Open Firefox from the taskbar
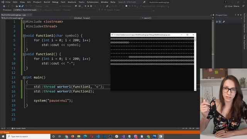Screen dimensions: 247x139 [x=73, y=136]
